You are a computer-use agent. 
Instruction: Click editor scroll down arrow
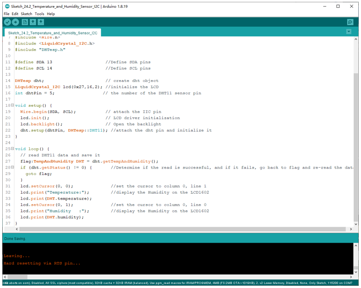coord(356,224)
